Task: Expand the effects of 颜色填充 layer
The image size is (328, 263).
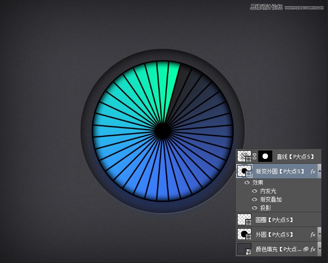Action: point(319,249)
